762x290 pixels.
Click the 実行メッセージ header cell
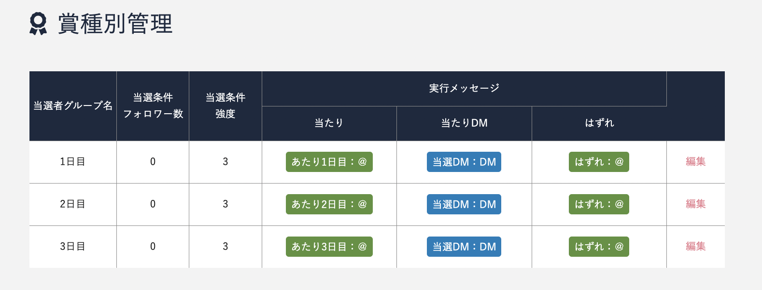pos(464,89)
